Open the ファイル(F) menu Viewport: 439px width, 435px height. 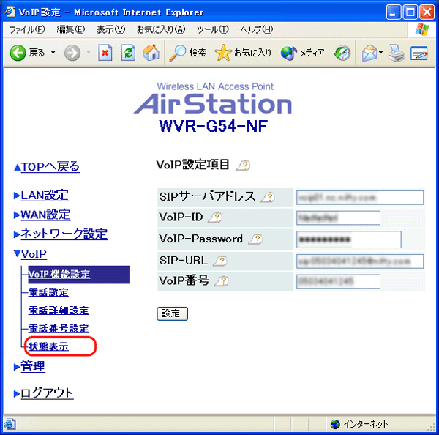pyautogui.click(x=27, y=29)
